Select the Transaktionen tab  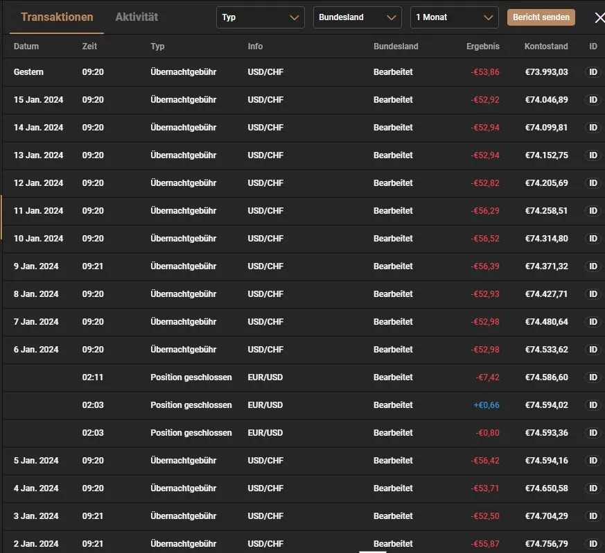57,17
